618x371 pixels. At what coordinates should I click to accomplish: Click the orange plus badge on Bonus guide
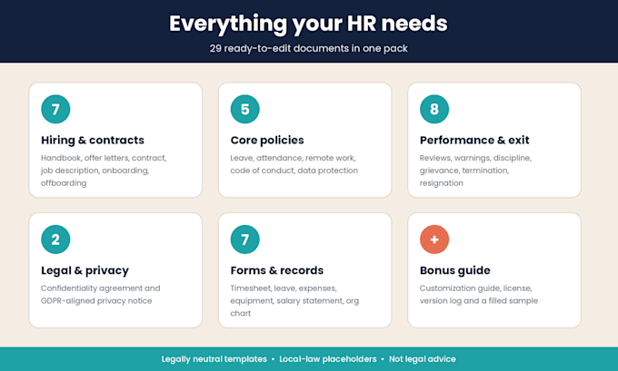tap(434, 239)
